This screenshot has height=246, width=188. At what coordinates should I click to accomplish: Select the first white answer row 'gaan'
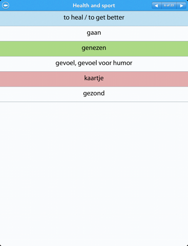coord(94,33)
